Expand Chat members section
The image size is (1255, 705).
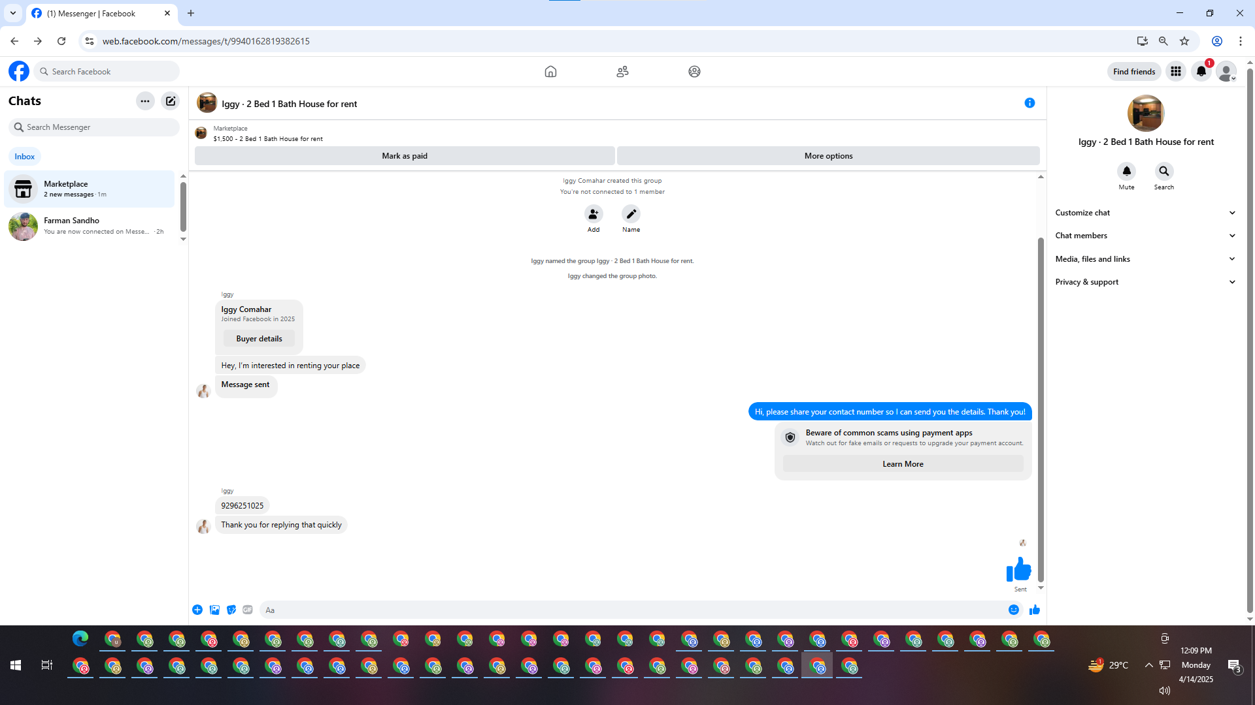coord(1145,236)
